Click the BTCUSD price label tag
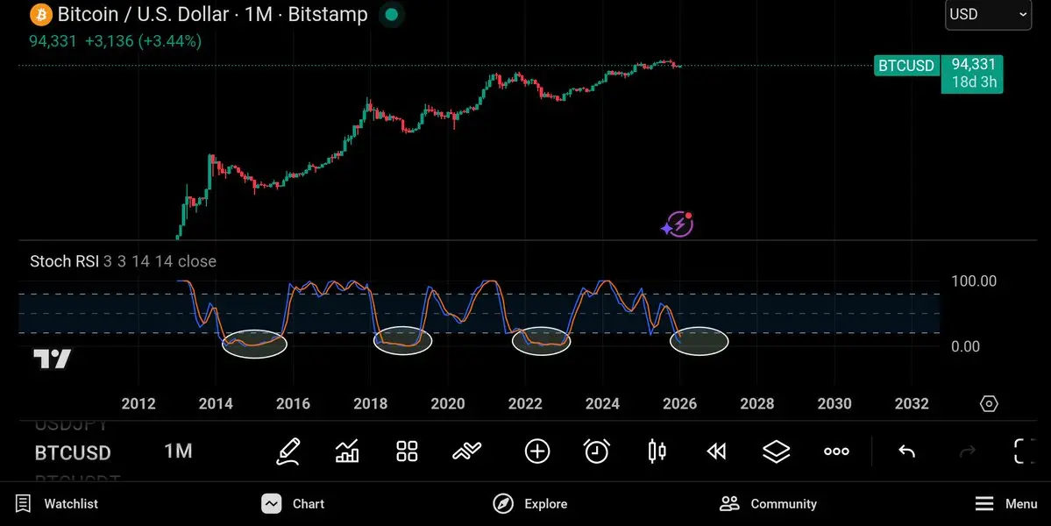This screenshot has width=1051, height=526. pos(906,66)
